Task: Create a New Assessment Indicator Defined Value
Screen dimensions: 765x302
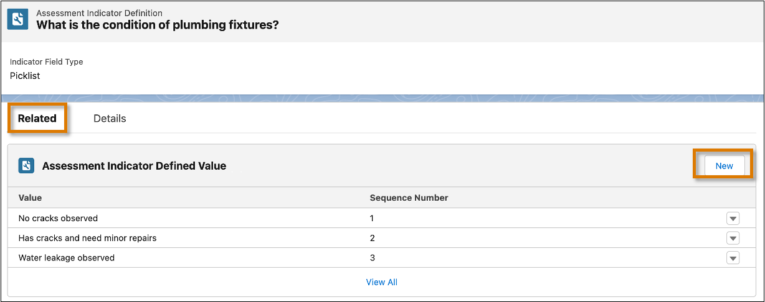Action: 724,166
